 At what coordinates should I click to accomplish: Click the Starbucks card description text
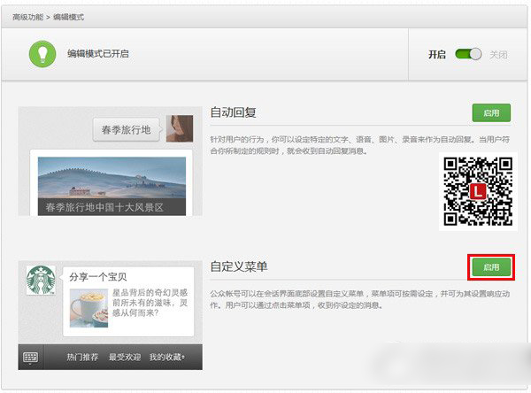[150, 303]
